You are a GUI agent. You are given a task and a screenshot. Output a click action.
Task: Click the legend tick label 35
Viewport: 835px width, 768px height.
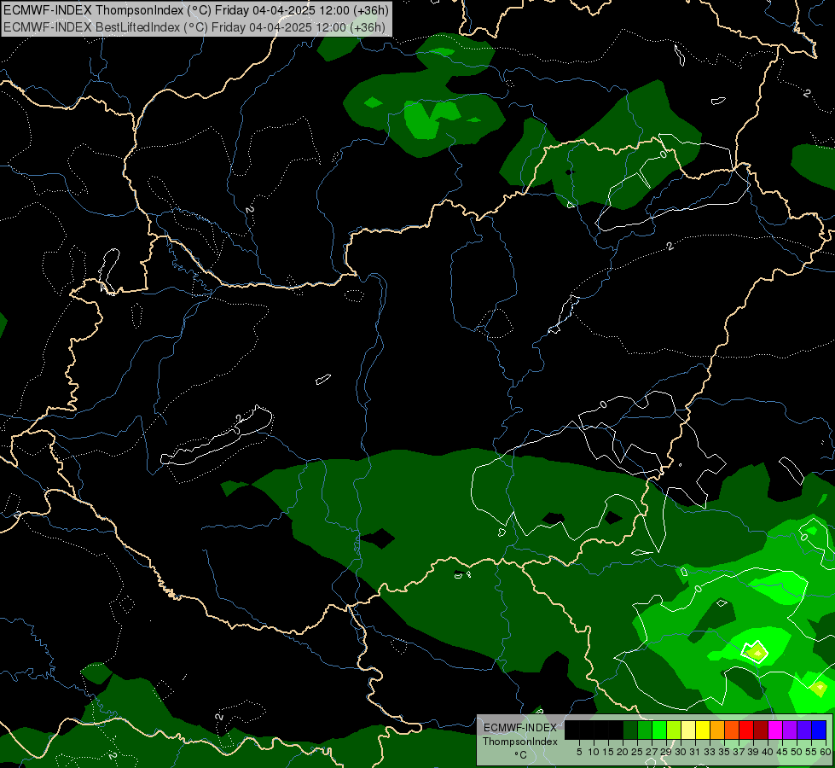click(x=724, y=752)
